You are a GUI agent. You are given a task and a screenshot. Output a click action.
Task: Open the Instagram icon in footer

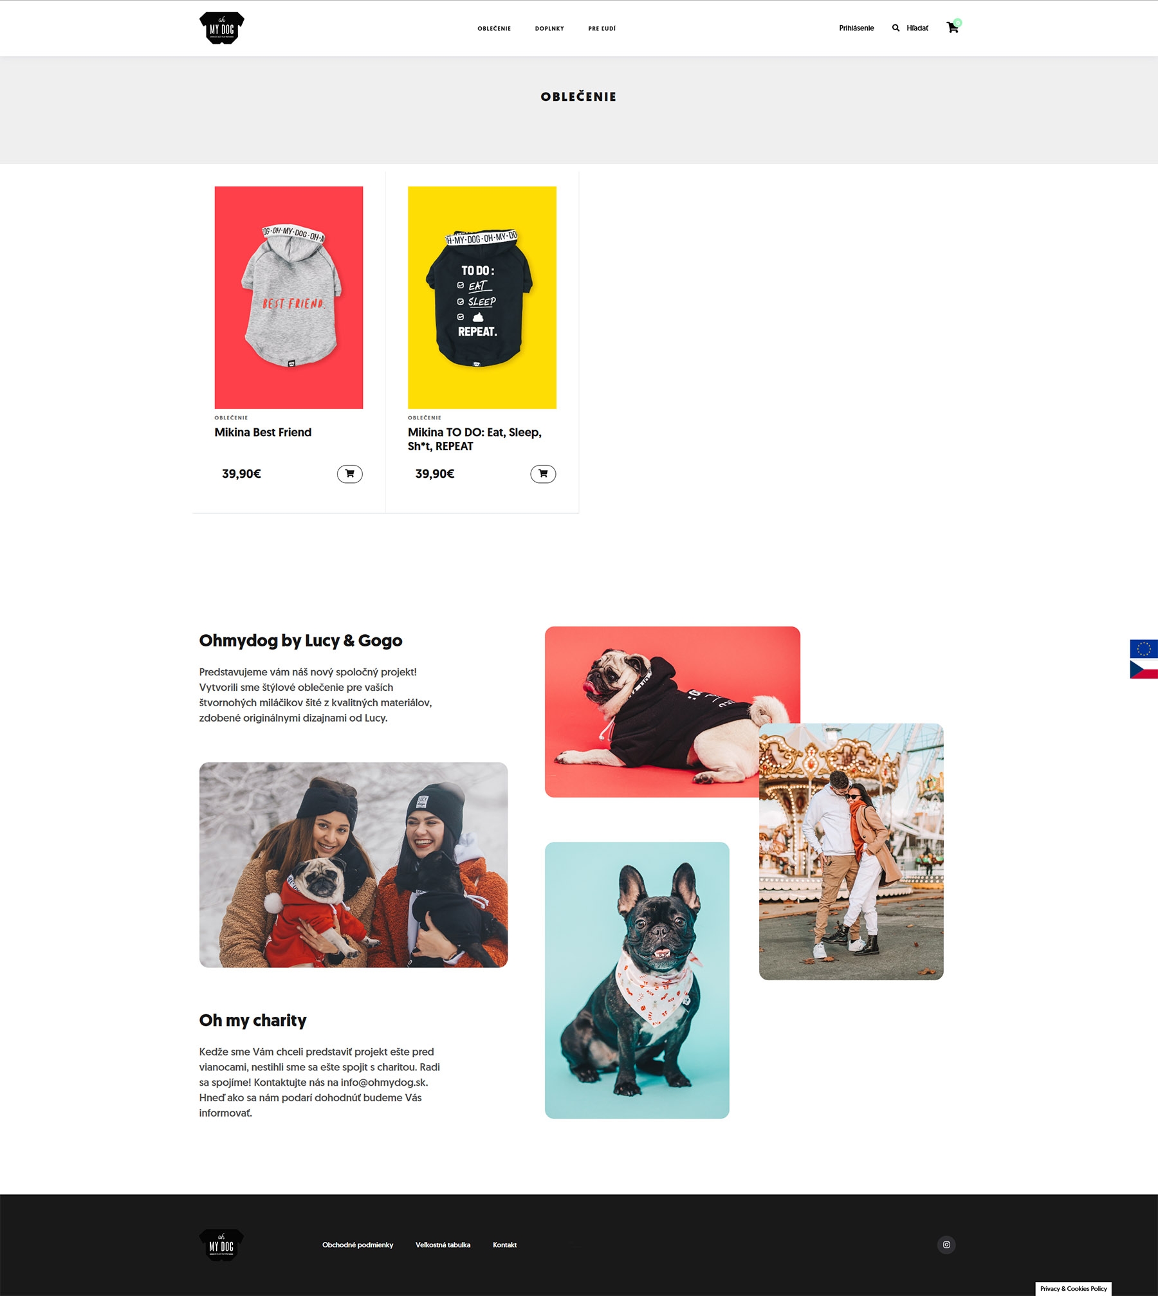click(x=946, y=1245)
